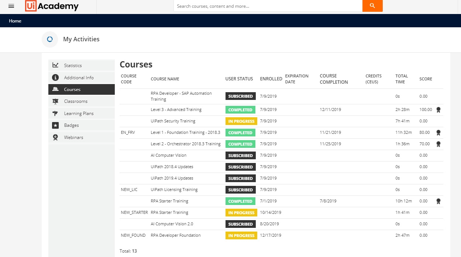
Task: Open Level 2 - Orchestrator 2018.3 Training
Action: [x=186, y=144]
